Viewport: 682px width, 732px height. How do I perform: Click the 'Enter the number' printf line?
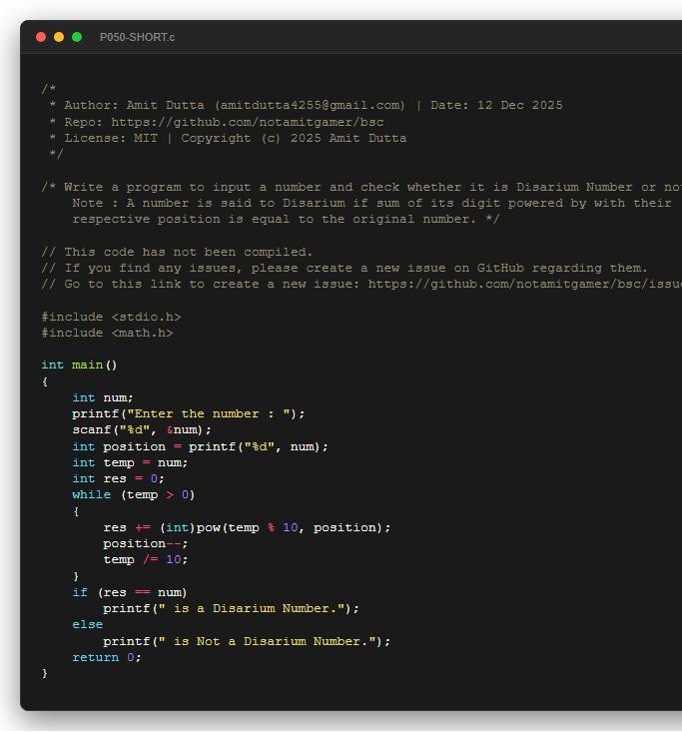tap(189, 414)
